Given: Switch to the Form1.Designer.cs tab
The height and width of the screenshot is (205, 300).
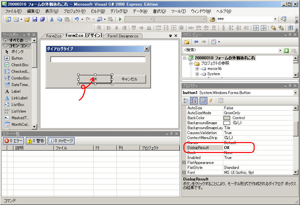Looking at the screenshot, I should (123, 36).
